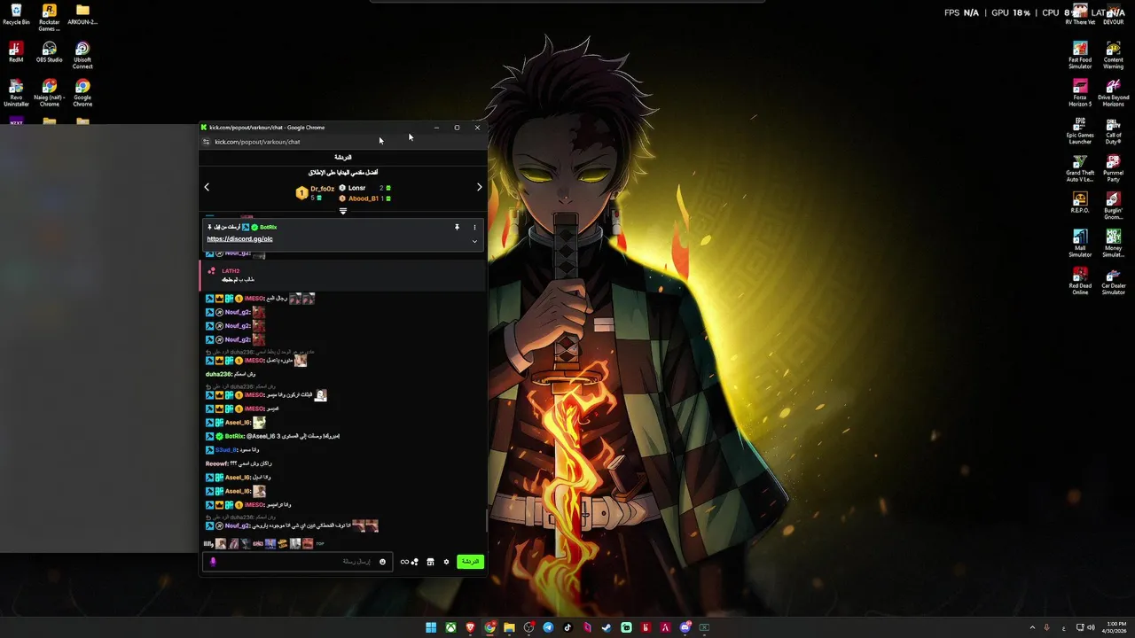View site information icon in address bar
Viewport: 1135px width, 638px height.
click(206, 142)
